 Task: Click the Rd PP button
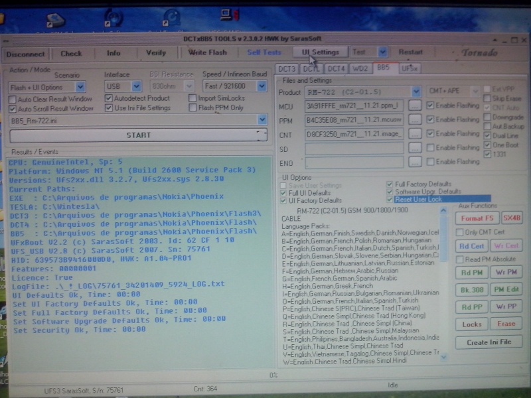(472, 307)
